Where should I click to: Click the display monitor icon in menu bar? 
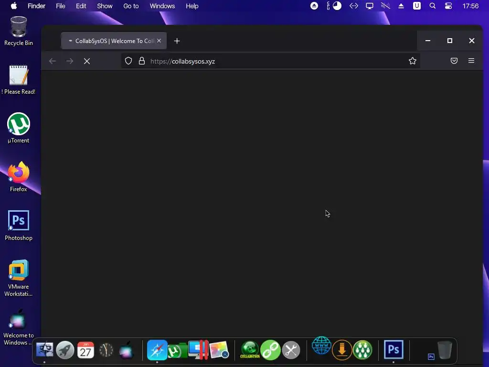tap(370, 6)
